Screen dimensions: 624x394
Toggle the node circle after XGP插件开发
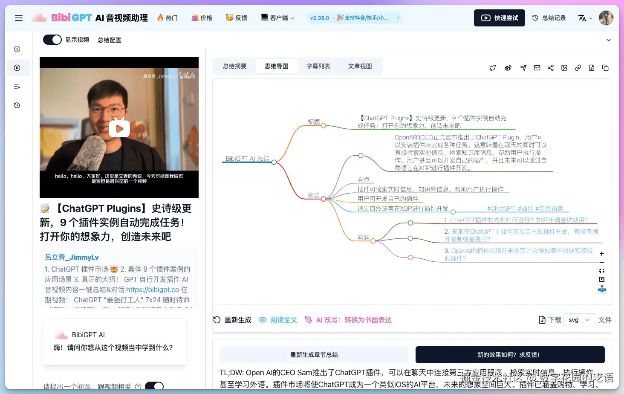[453, 212]
